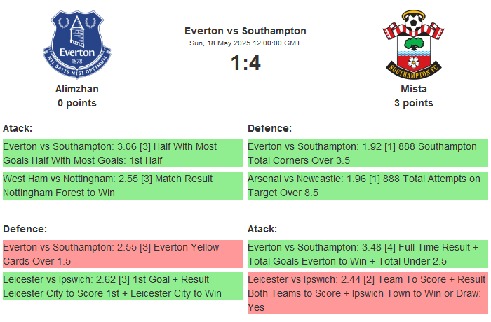Click the red Everton Yellow Cards Over 1.5 bet
Viewport: 491px width, 322px height.
coord(123,253)
